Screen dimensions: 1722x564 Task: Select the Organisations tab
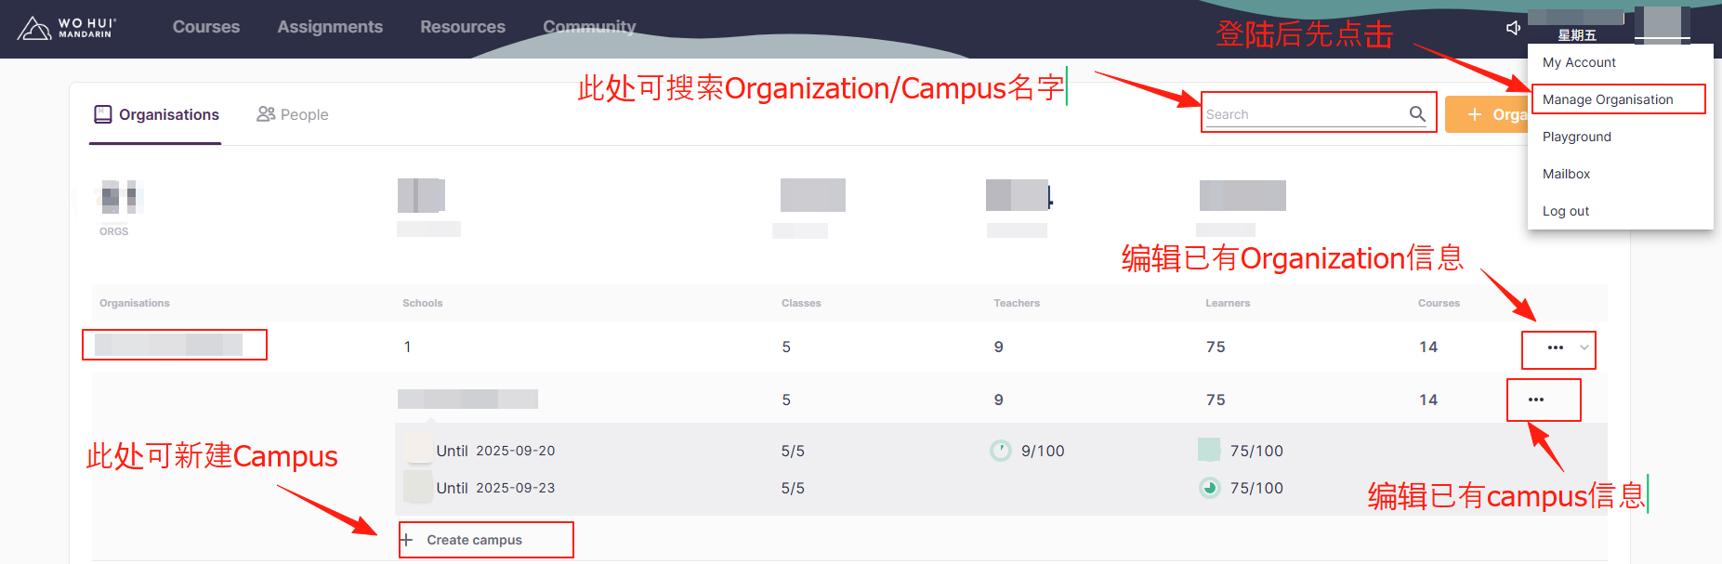tap(156, 114)
